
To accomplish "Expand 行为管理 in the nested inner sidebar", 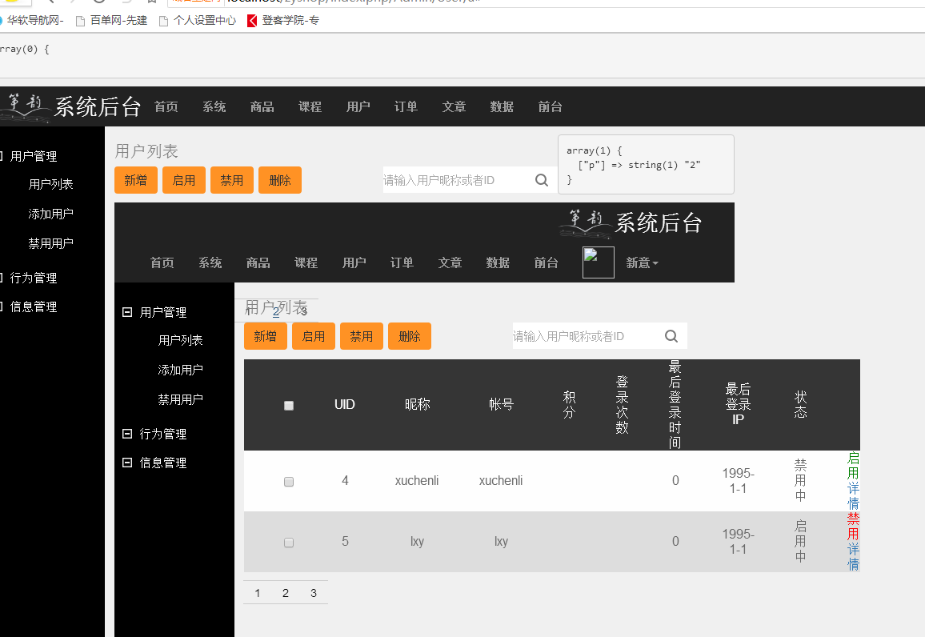I will click(x=127, y=434).
